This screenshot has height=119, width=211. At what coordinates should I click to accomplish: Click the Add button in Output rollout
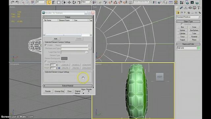point(56,39)
